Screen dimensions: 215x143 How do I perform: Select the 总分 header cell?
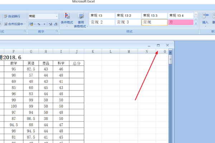pos(77,63)
